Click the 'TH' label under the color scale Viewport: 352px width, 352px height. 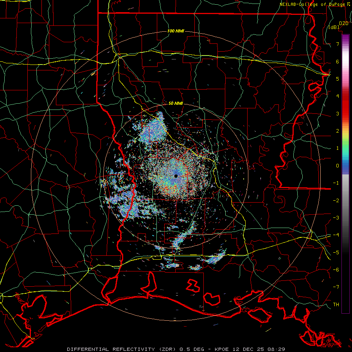coord(336,304)
